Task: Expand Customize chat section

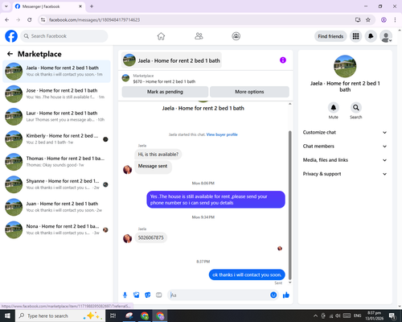Action: click(x=345, y=132)
